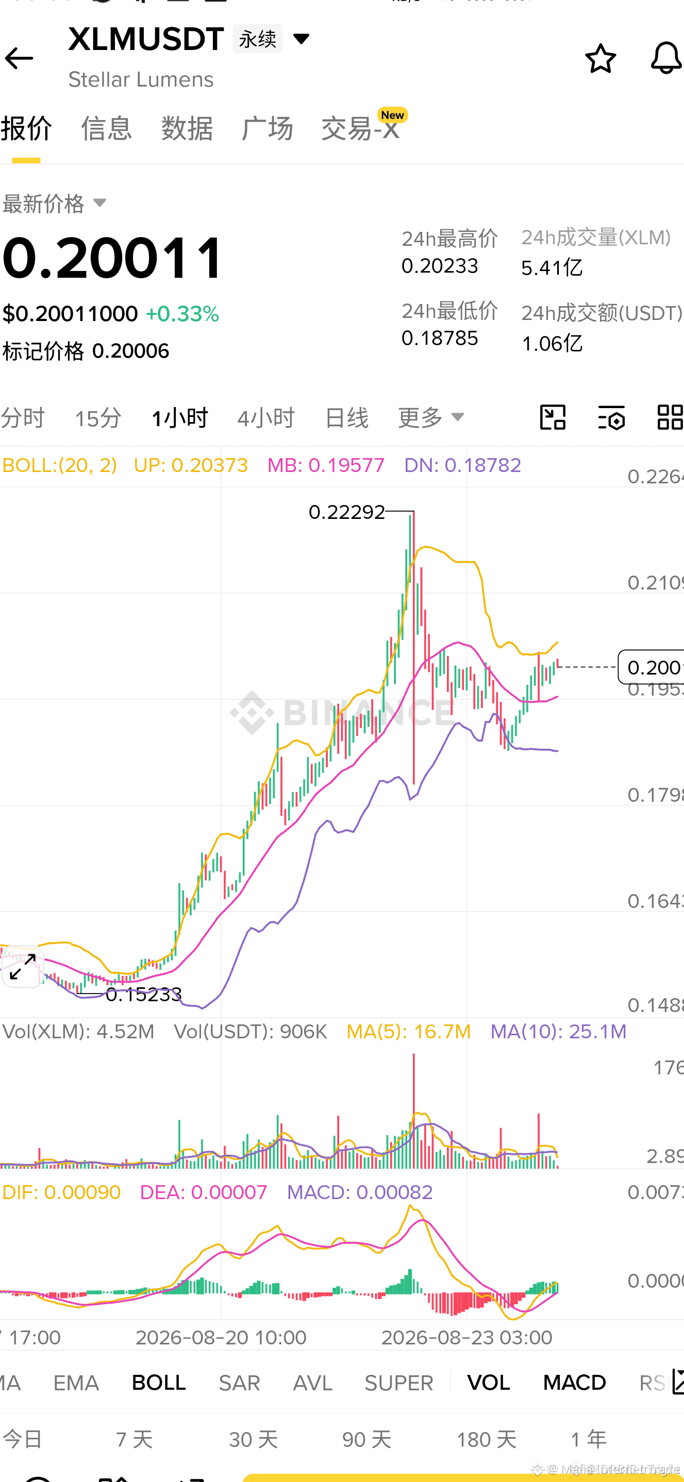Switch to the 报价 tab
The width and height of the screenshot is (684, 1482).
coord(26,128)
